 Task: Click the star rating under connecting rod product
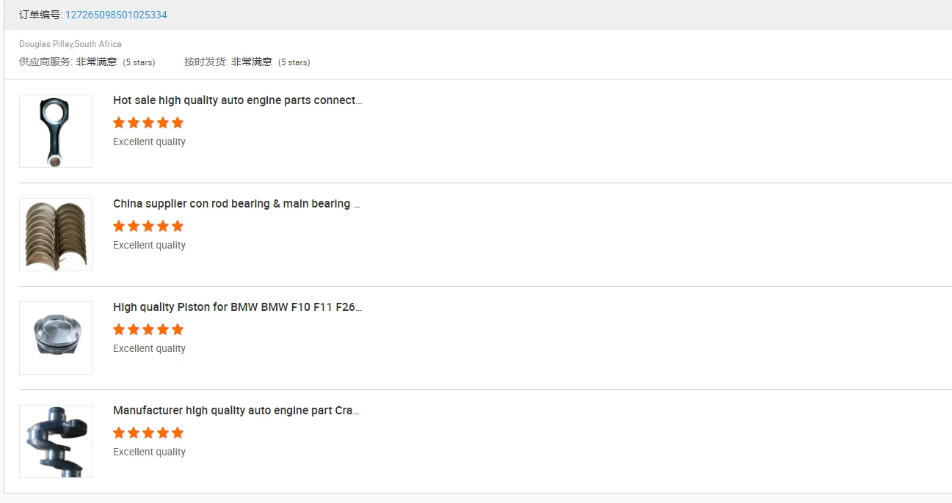148,122
